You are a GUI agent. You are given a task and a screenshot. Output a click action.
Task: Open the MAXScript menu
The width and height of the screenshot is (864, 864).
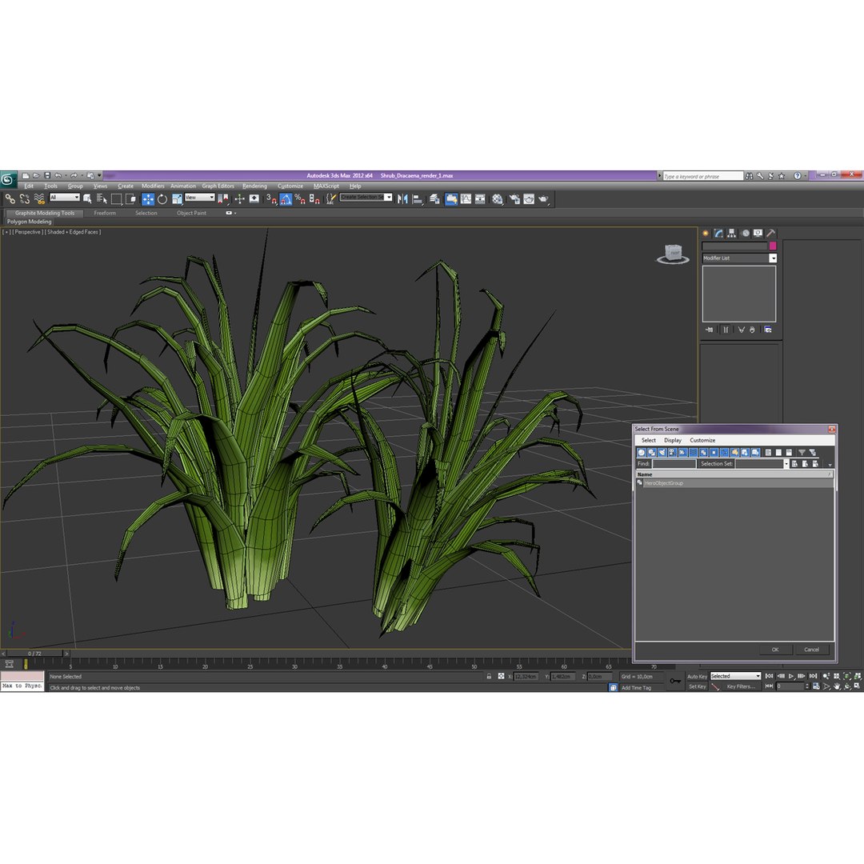click(326, 186)
